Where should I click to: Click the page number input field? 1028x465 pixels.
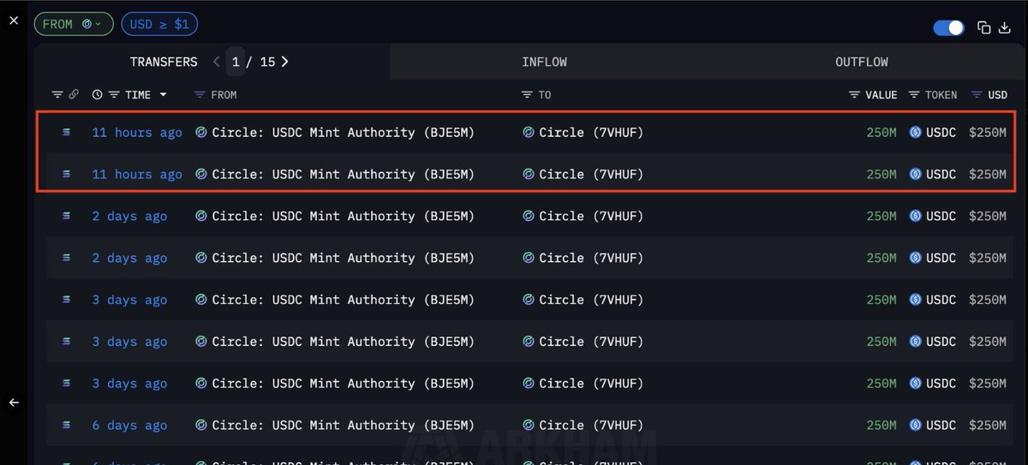coord(236,62)
